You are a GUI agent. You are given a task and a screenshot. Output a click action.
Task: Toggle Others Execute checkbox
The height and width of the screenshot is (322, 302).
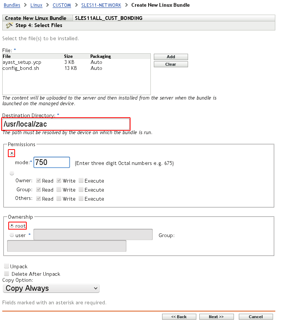81,198
